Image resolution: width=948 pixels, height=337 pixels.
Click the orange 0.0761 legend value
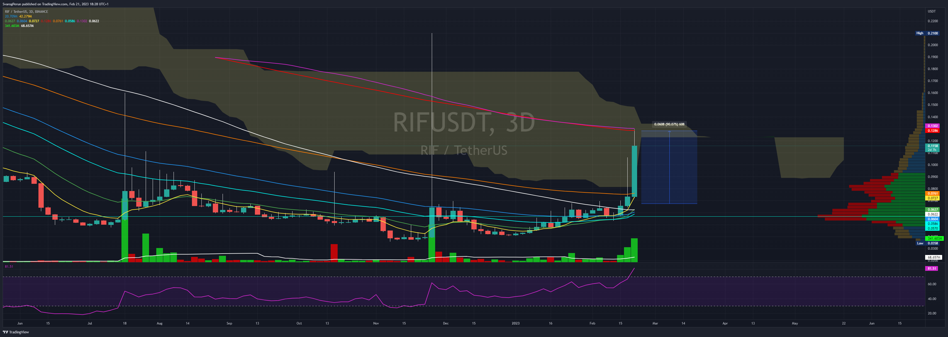click(58, 21)
